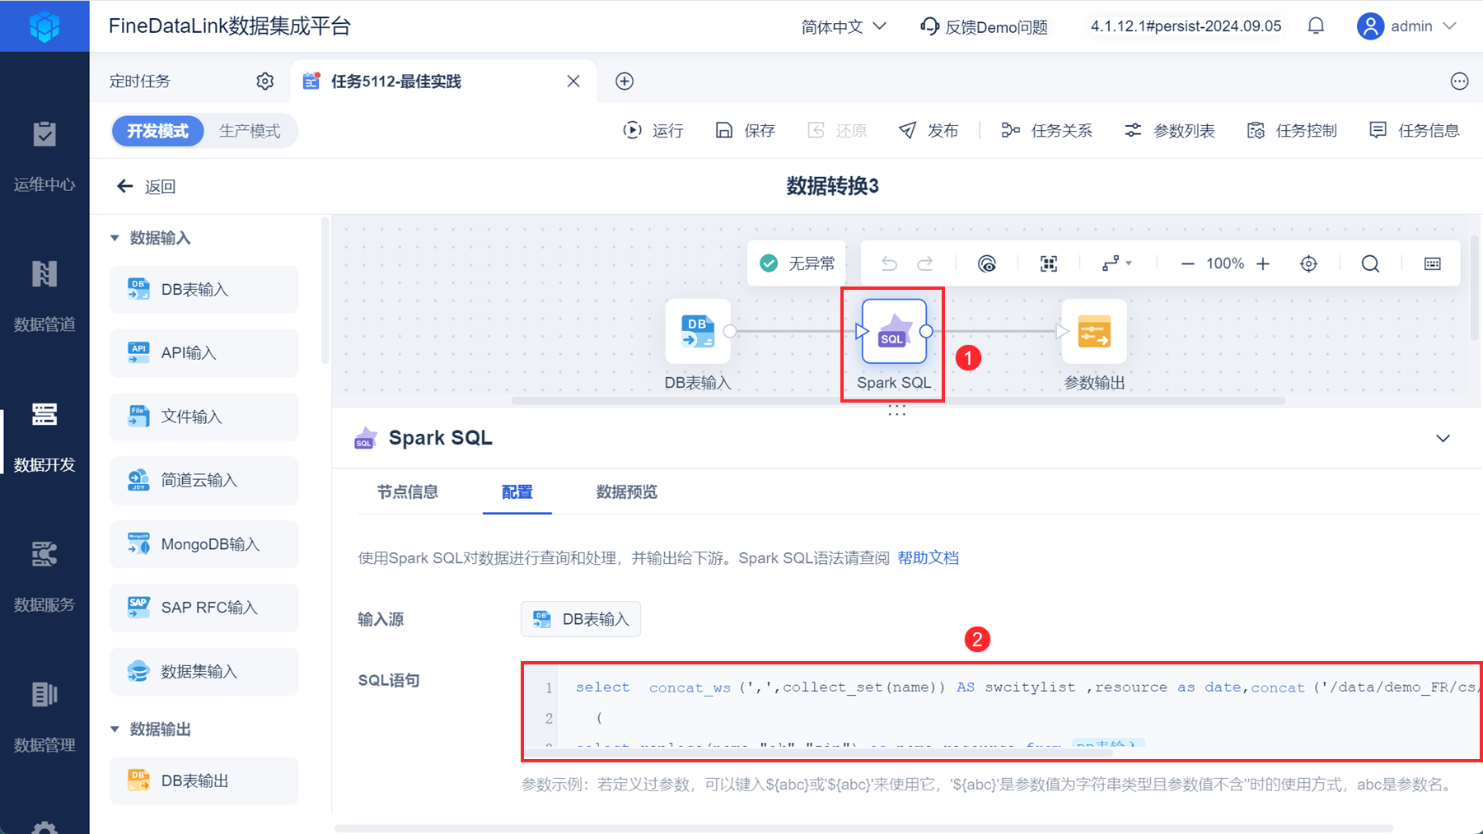Viewport: 1483px width, 834px height.
Task: Open the more options ellipsis menu
Action: (x=1459, y=81)
